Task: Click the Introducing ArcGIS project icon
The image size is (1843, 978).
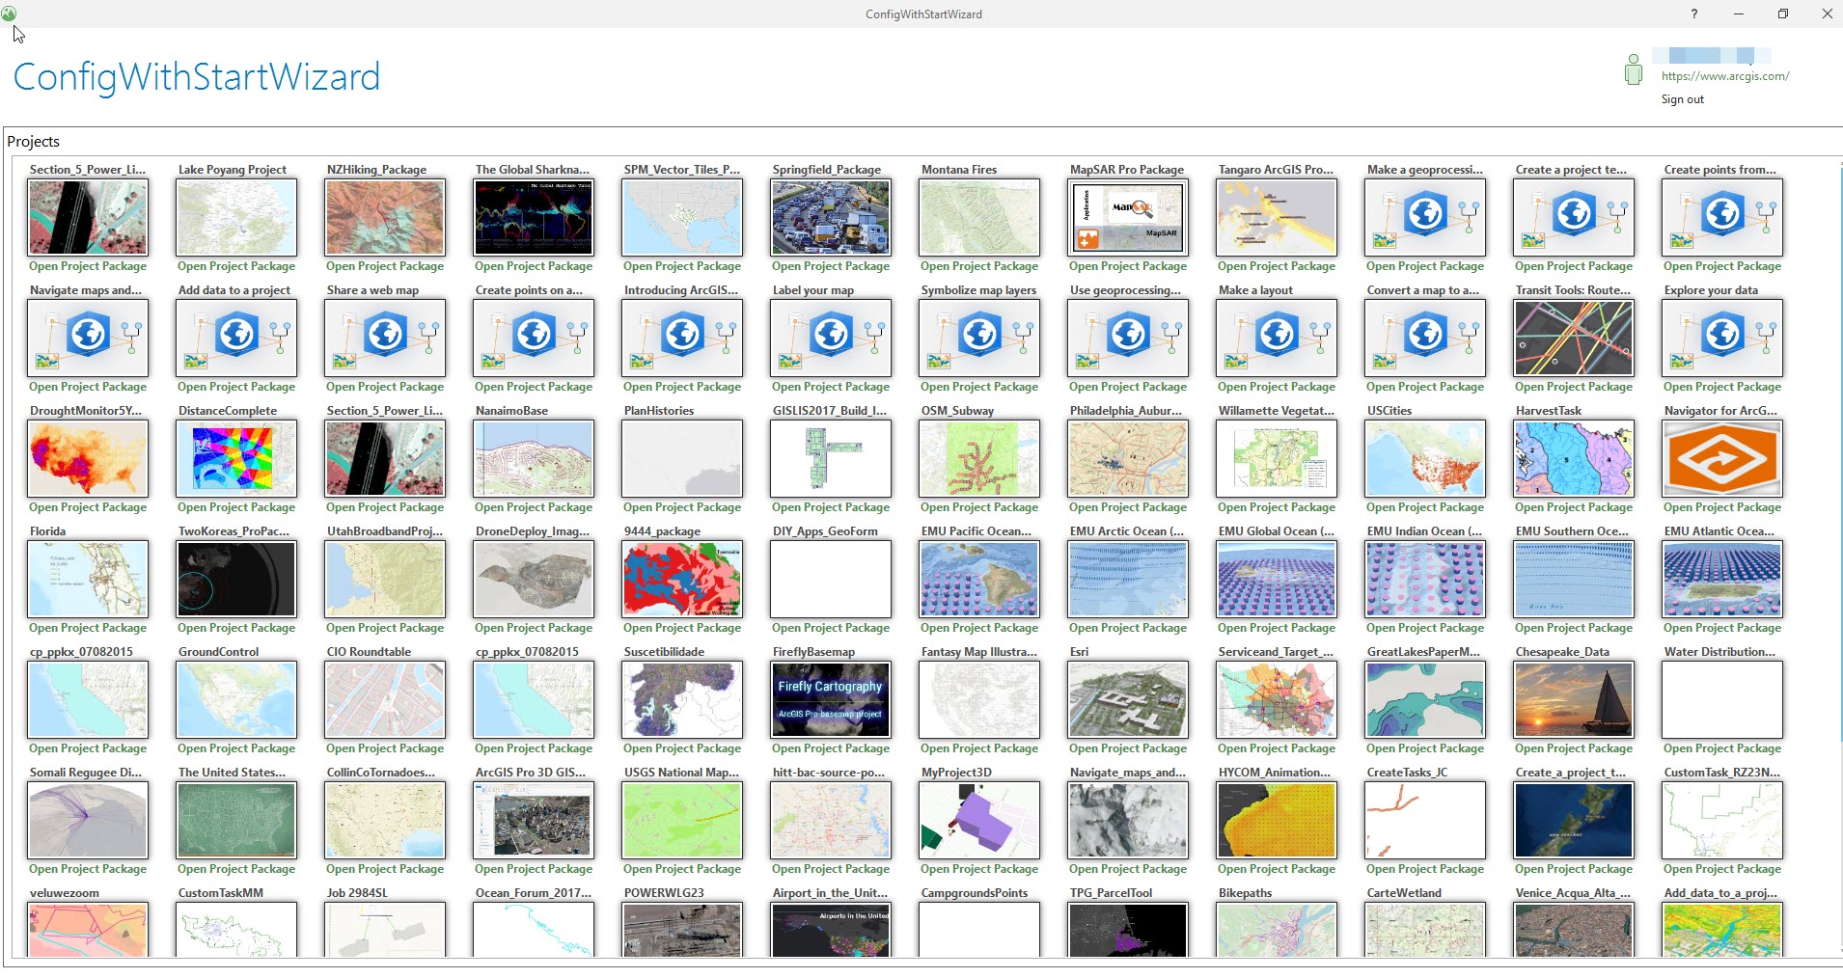Action: click(x=682, y=338)
